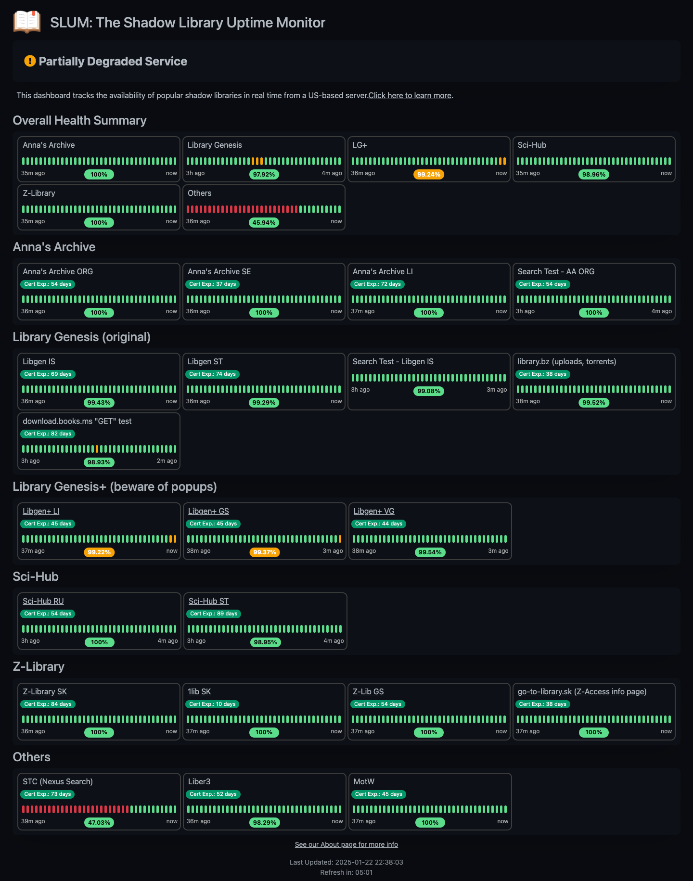This screenshot has height=881, width=693.
Task: Click the 1lib SK 'Cert Exp.: 10 days' badge
Action: tap(212, 704)
